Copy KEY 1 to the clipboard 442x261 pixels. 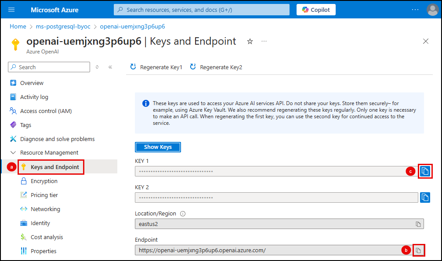click(x=425, y=171)
